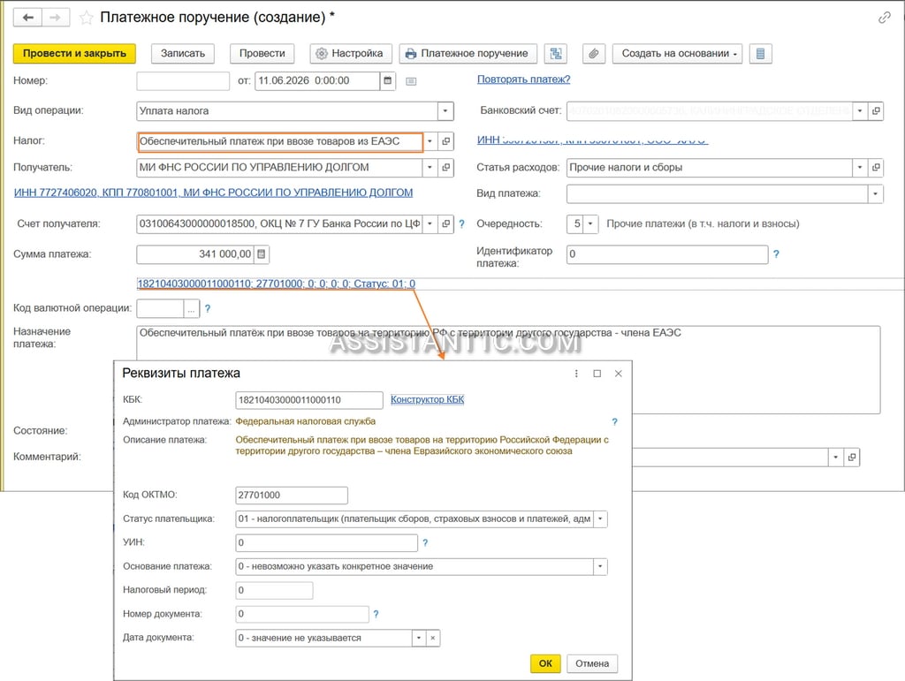Image resolution: width=905 pixels, height=681 pixels.
Task: Click the Провести и закрыть button
Action: (74, 54)
